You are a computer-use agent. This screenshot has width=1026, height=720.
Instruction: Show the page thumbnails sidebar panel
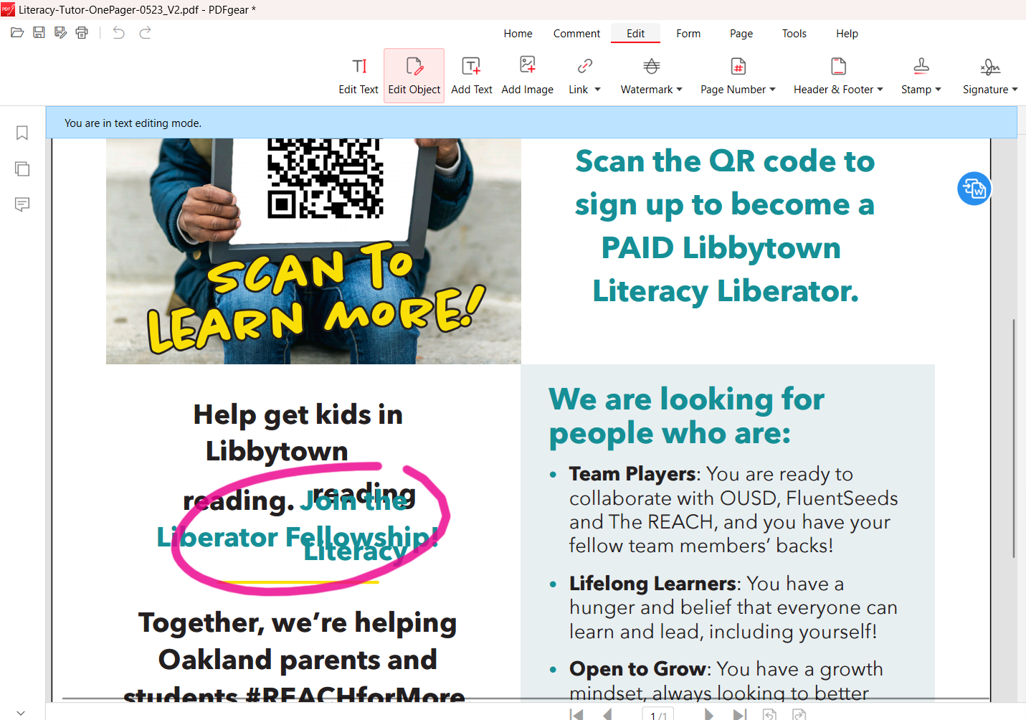point(22,169)
